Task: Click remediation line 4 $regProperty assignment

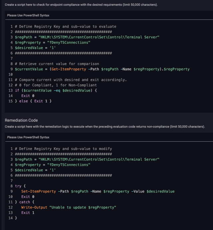Action: point(53,165)
